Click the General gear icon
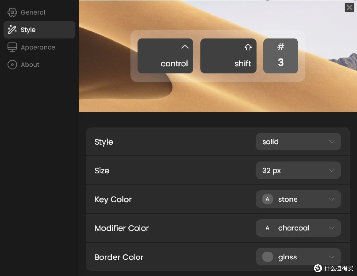 pos(12,12)
